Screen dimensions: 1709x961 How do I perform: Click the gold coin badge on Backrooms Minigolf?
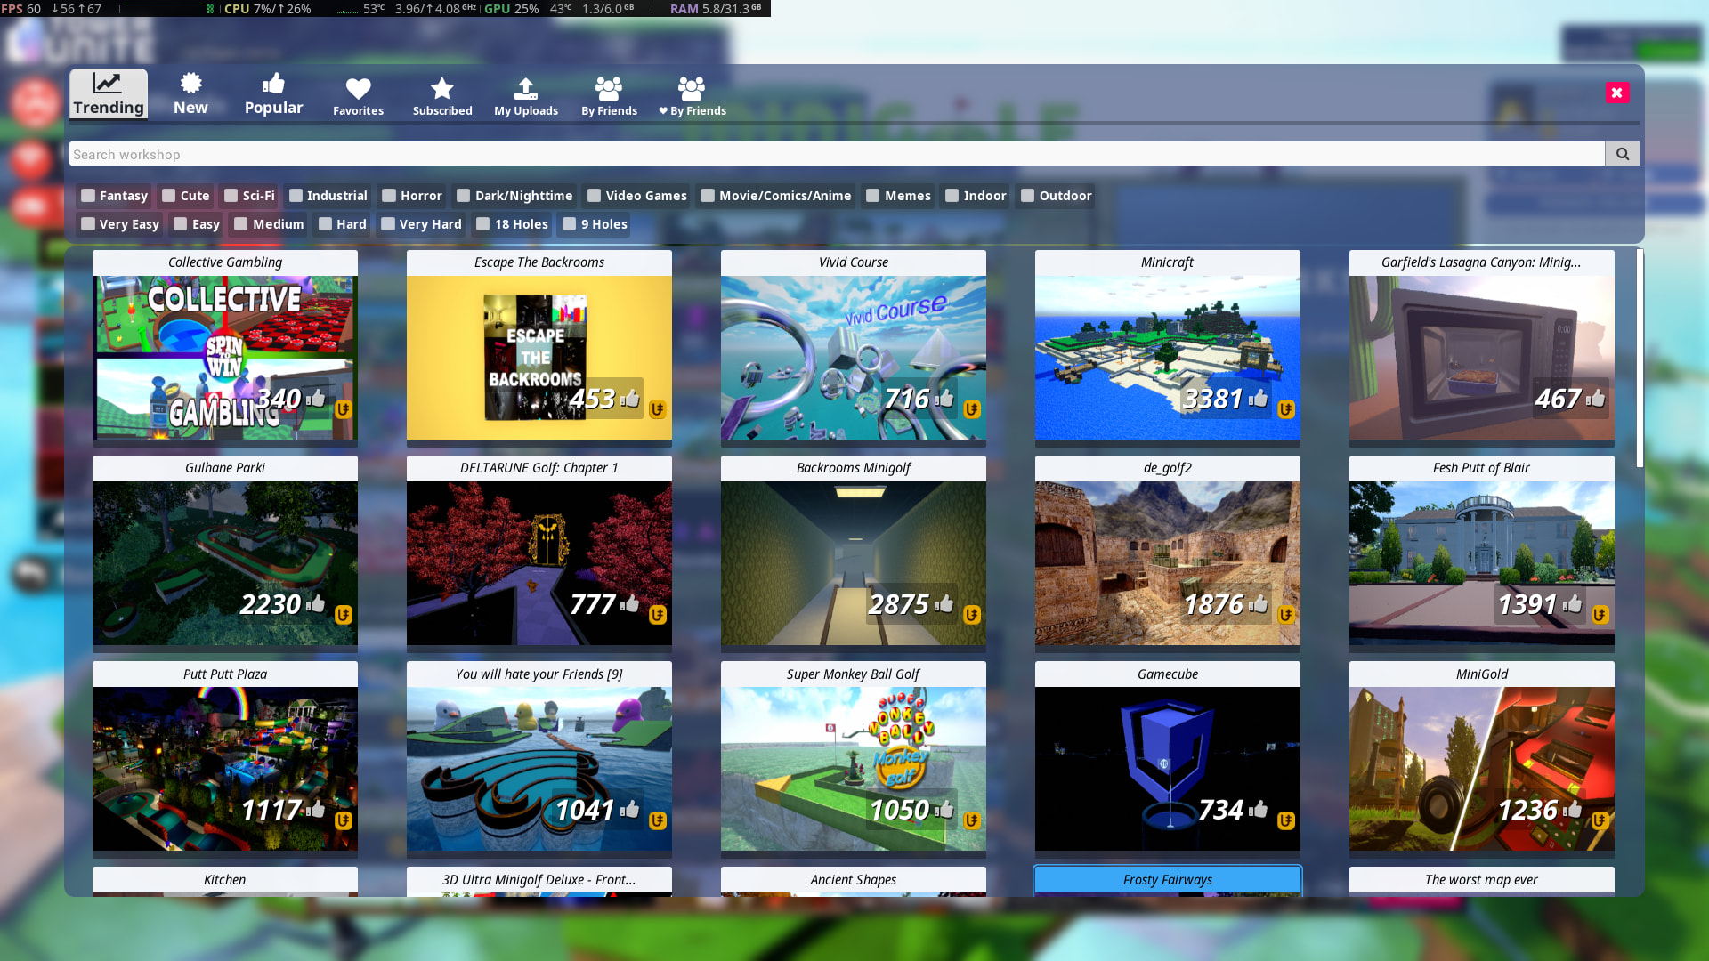pyautogui.click(x=972, y=615)
